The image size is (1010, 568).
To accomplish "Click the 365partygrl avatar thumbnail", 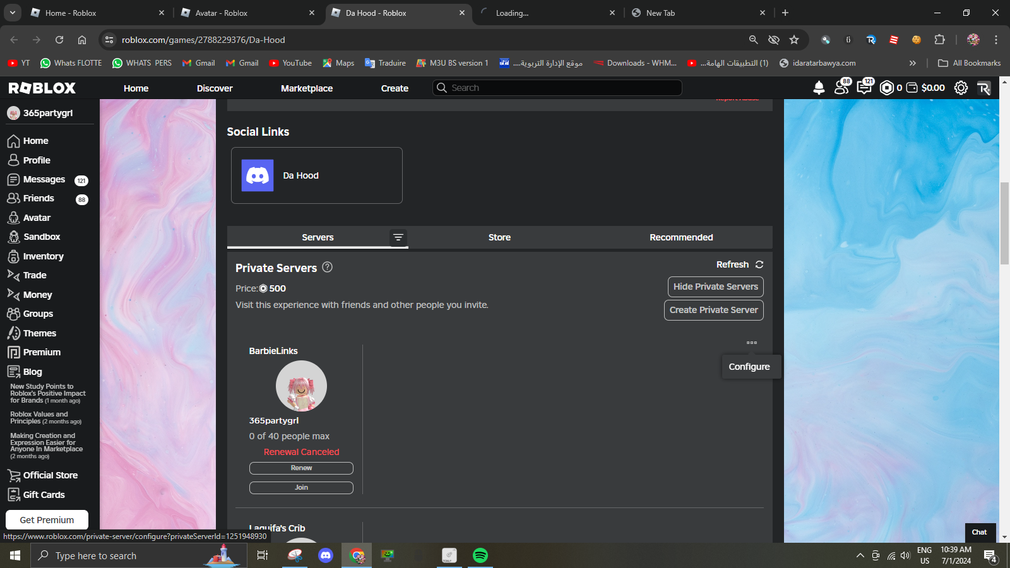I will (301, 386).
